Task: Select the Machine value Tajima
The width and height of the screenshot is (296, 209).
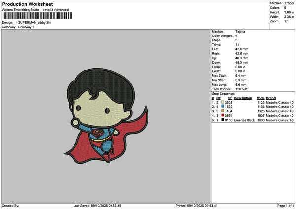Action: [x=240, y=32]
